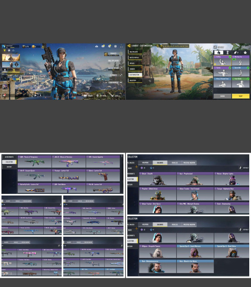Open Zombies section in Loadout sidebar
Image resolution: width=251 pixels, height=287 pixels.
point(135,69)
